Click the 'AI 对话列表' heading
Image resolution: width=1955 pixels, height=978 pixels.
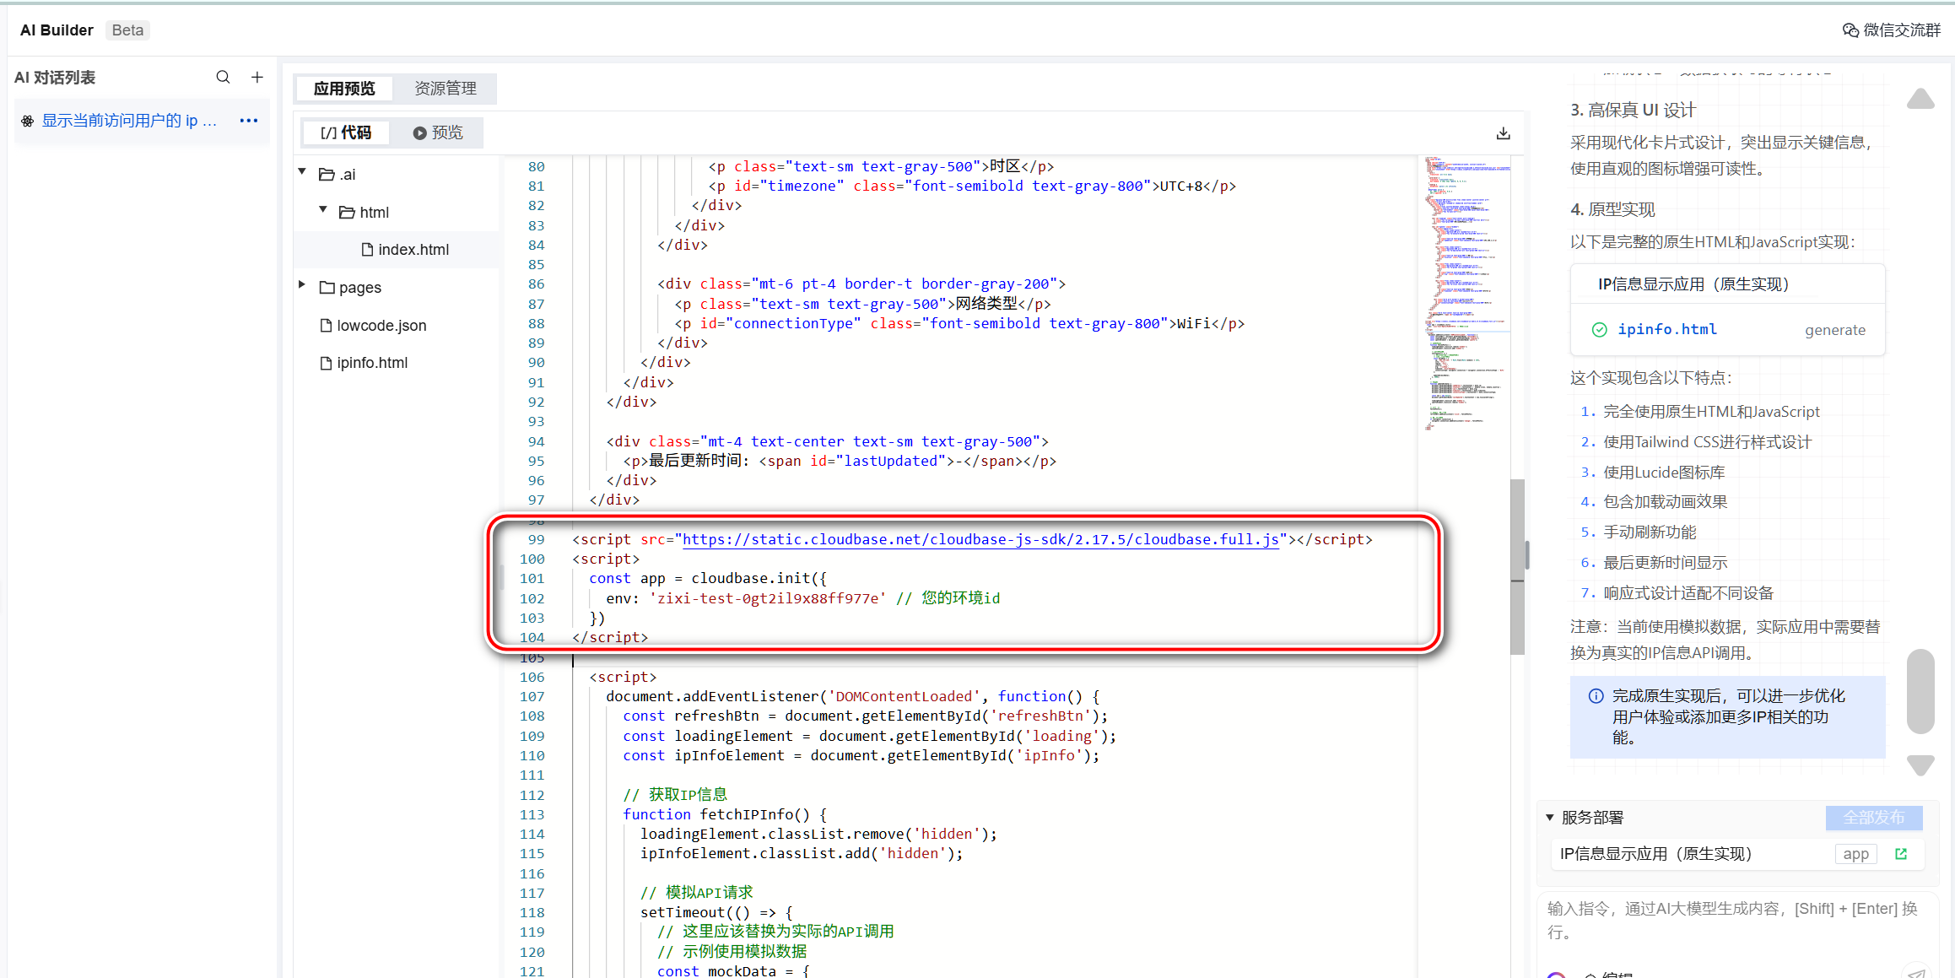(55, 78)
